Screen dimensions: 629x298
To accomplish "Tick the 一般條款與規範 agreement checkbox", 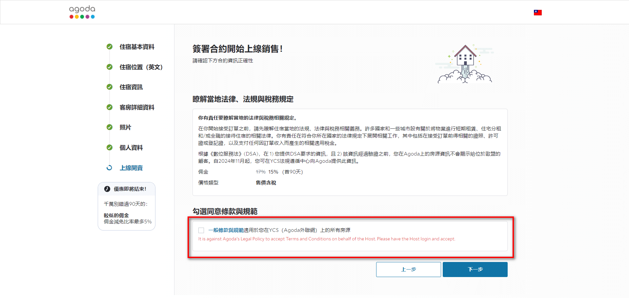I will point(201,230).
